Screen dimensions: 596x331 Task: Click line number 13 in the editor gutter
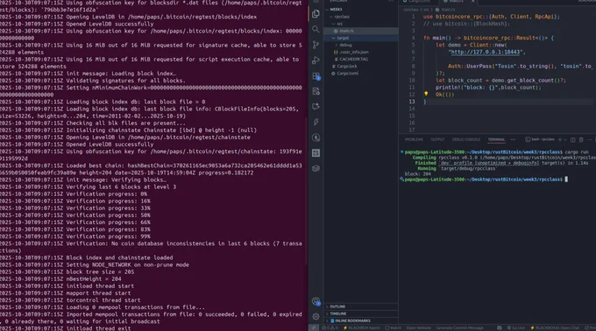tap(412, 102)
